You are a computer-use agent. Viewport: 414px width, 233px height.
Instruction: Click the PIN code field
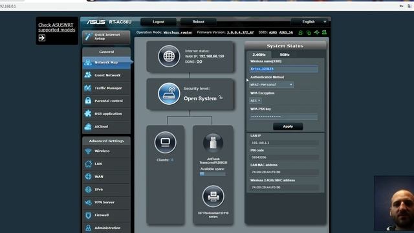click(284, 157)
